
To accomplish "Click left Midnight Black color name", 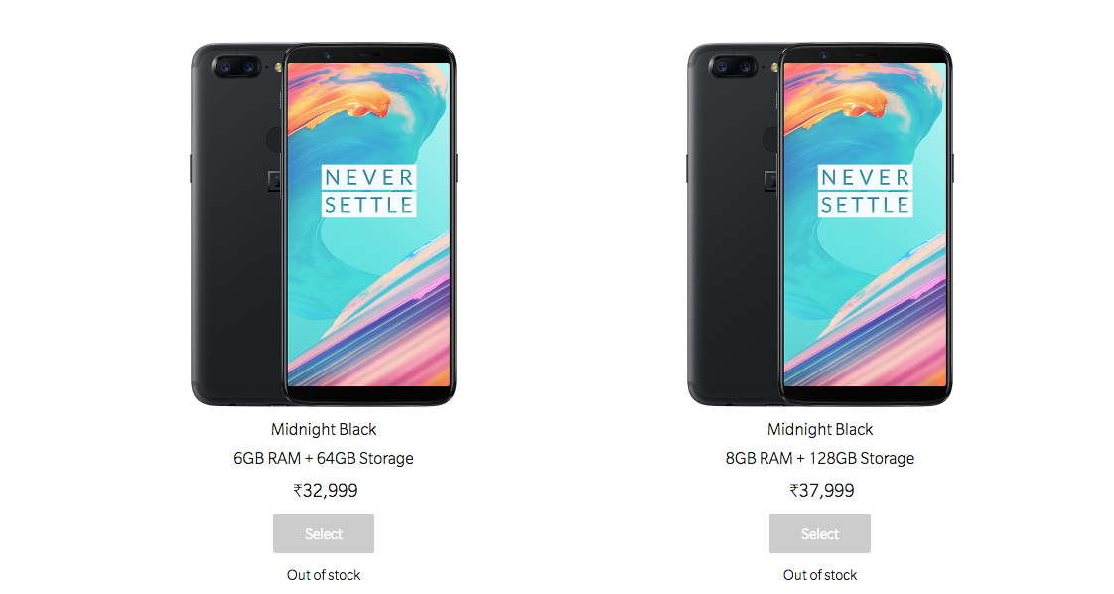I will pyautogui.click(x=324, y=429).
